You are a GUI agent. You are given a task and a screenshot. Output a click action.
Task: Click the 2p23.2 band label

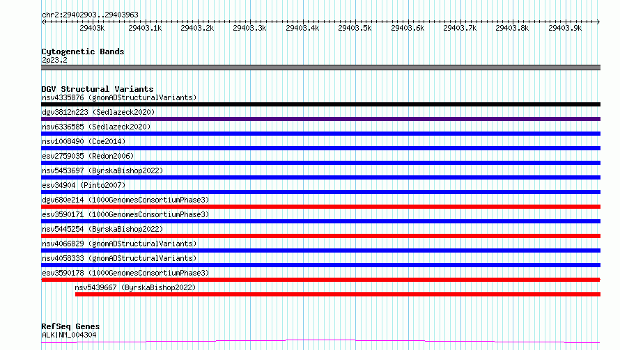54,60
